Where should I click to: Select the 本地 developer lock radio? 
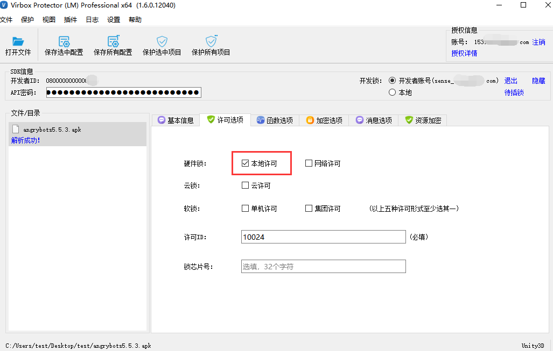(392, 92)
